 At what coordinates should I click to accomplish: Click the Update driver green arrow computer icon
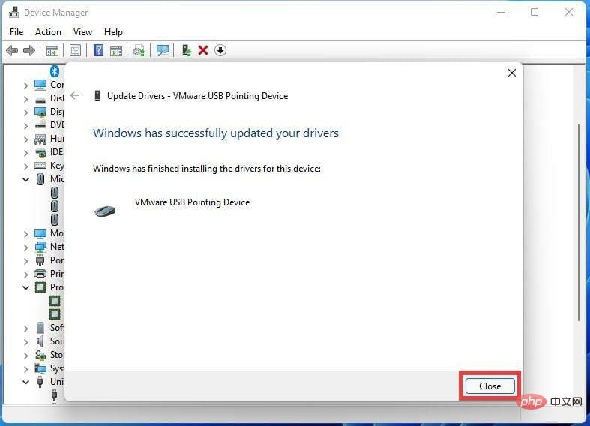coord(186,50)
